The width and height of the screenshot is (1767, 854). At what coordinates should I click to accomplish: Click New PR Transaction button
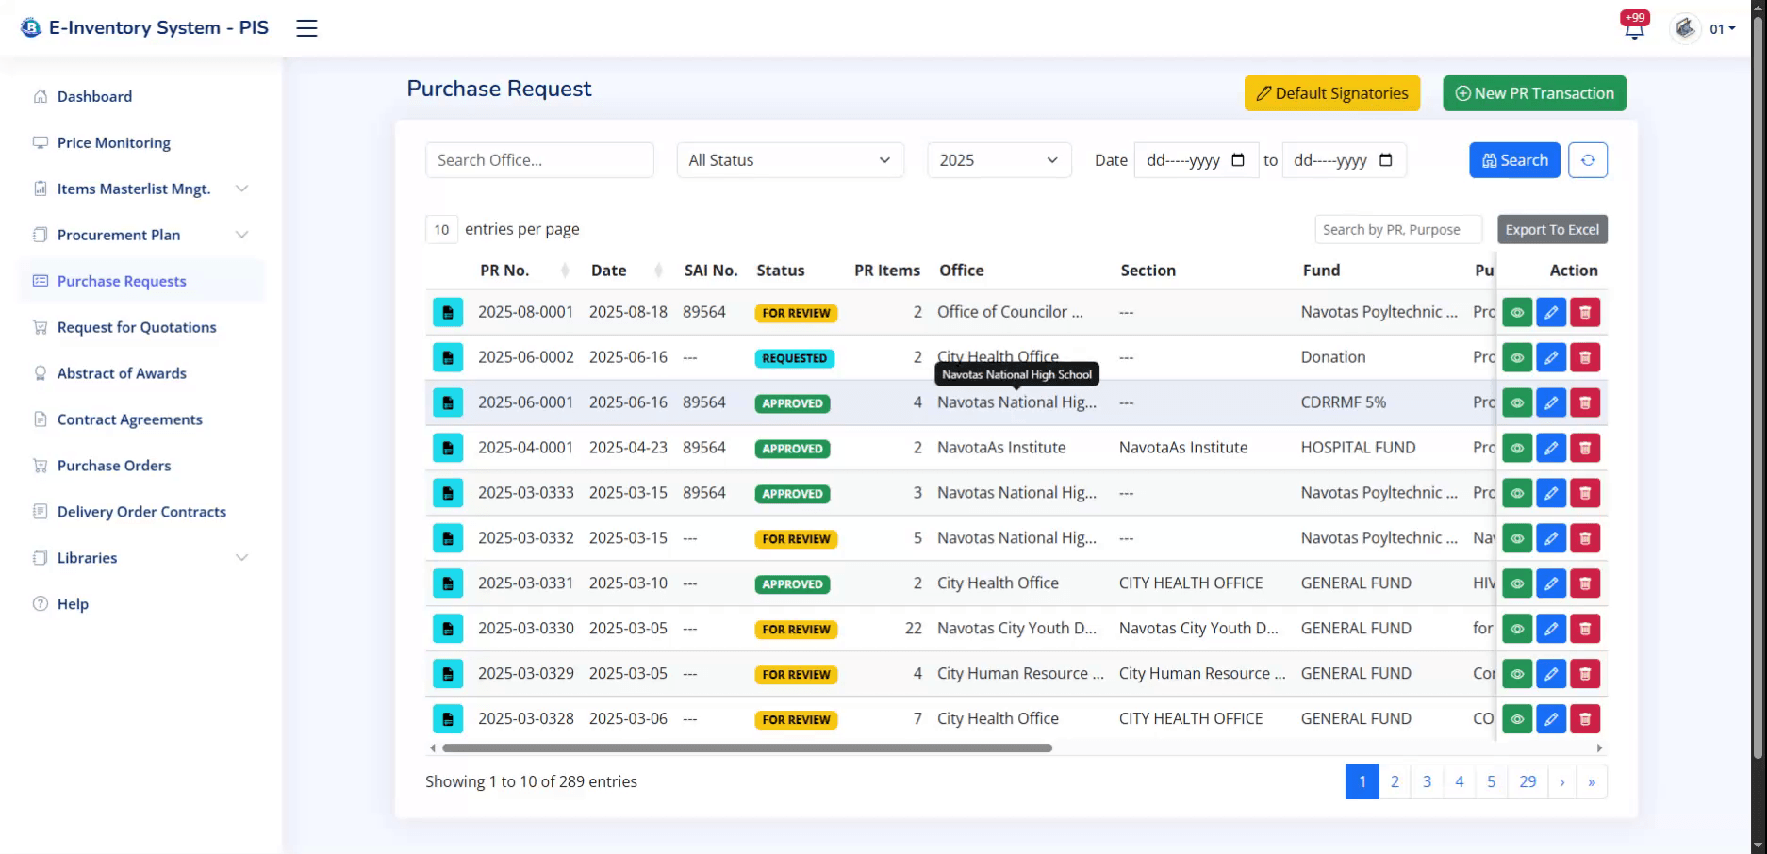coord(1534,93)
